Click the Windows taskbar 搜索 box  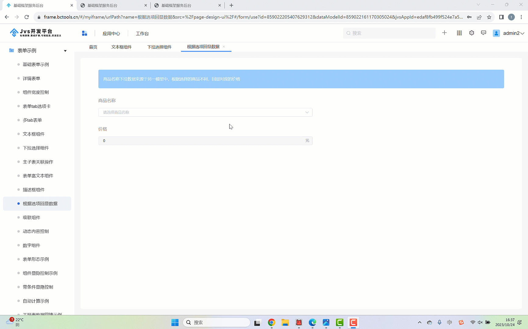pyautogui.click(x=216, y=322)
